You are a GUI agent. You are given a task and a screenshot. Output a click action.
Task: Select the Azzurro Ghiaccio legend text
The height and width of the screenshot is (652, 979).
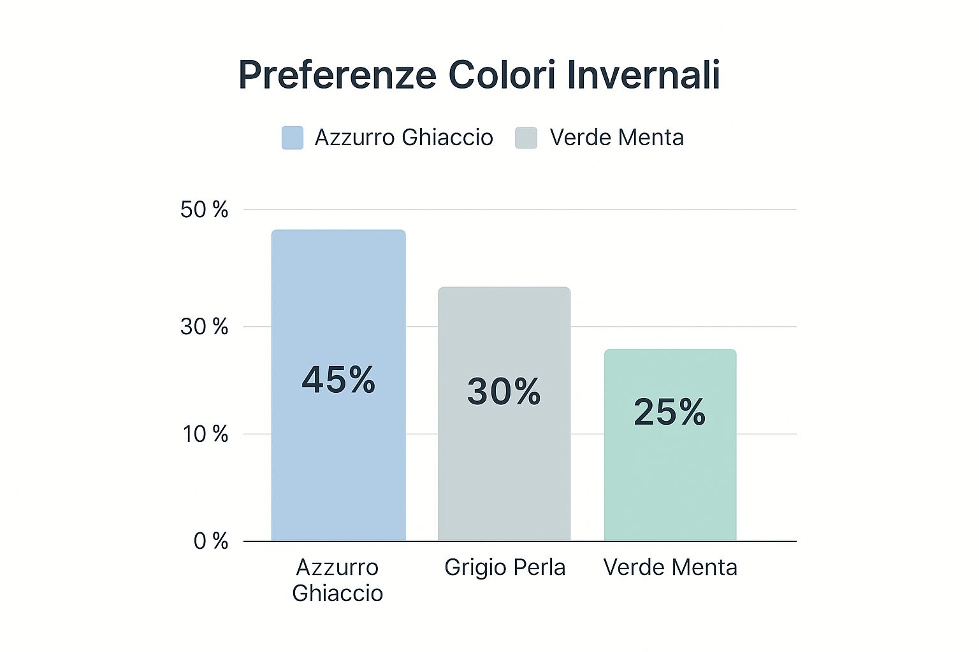pos(403,138)
